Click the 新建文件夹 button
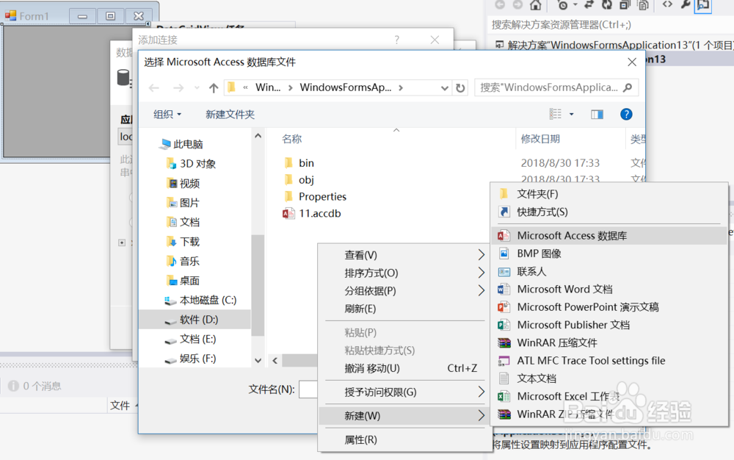The width and height of the screenshot is (734, 460). (230, 115)
